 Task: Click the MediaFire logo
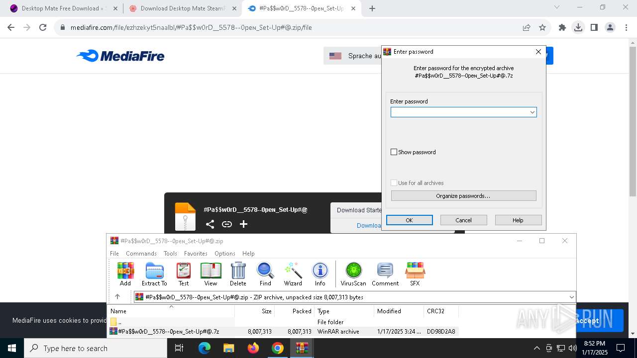120,56
